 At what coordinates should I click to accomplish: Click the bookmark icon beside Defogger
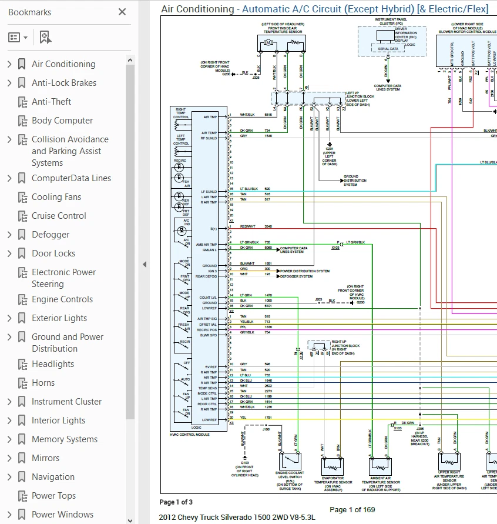22,234
